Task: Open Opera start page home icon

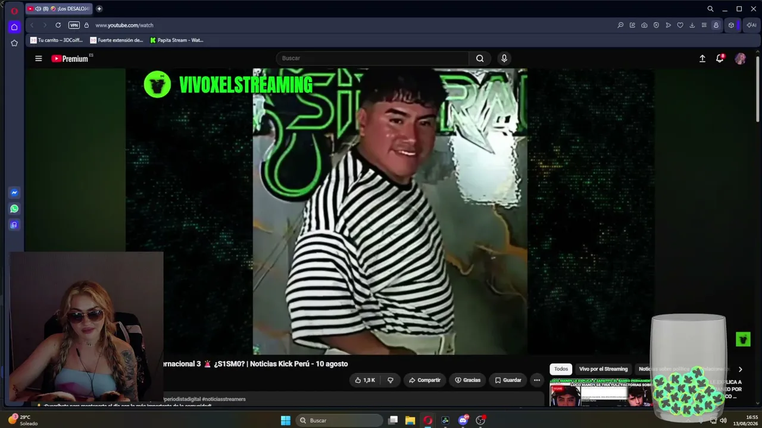Action: coord(14,27)
